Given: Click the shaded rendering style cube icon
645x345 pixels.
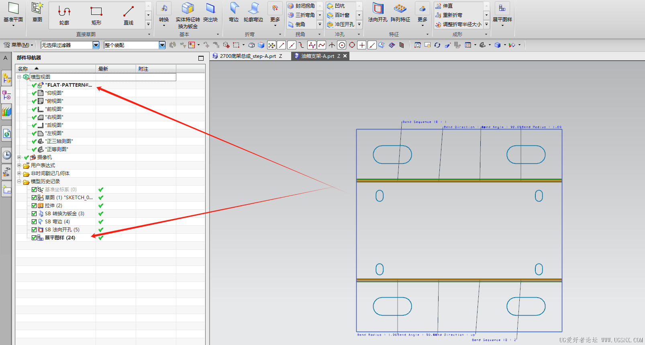Looking at the screenshot, I should [x=498, y=45].
